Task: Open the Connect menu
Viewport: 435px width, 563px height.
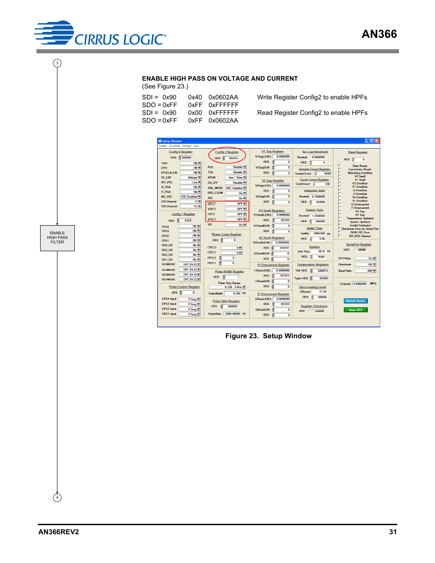Action: click(187, 146)
